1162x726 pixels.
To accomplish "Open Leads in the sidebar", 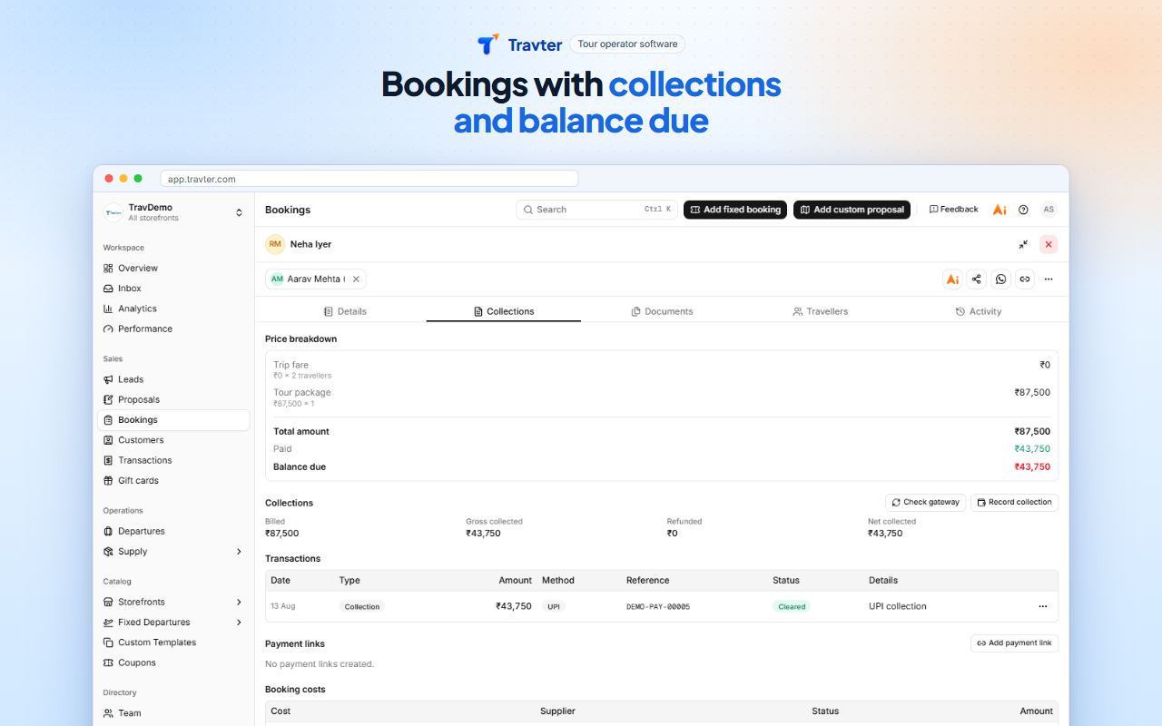I will (x=173, y=379).
